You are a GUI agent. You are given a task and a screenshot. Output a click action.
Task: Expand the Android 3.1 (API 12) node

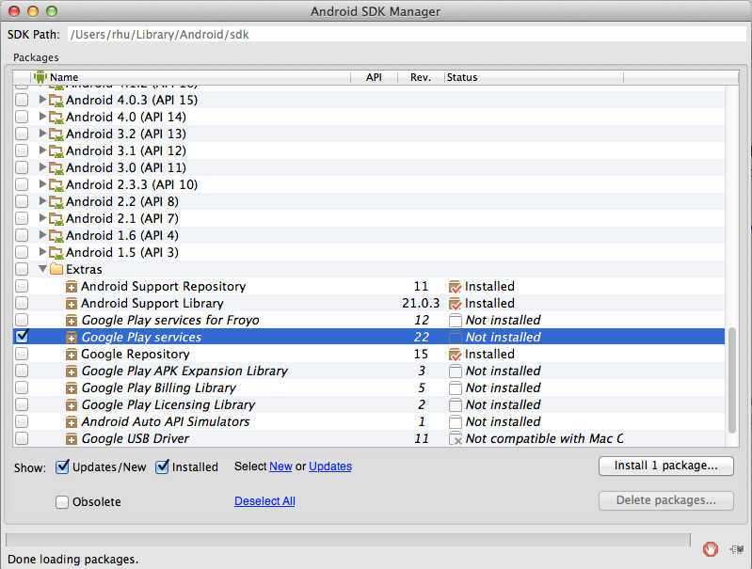(x=42, y=150)
